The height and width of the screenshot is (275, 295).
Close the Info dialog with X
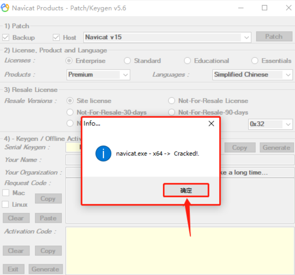pos(211,123)
